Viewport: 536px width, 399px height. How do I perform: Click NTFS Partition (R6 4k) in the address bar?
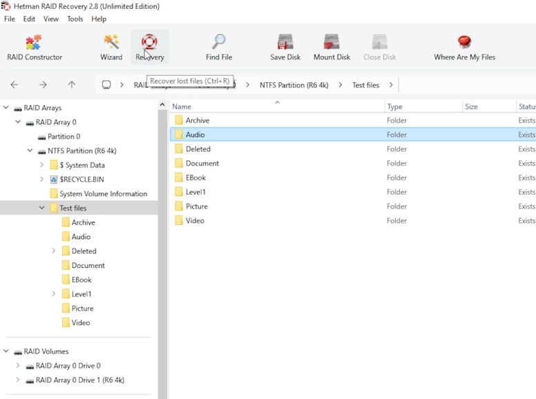point(294,85)
